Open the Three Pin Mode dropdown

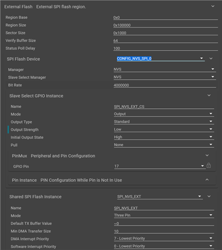coord(164,215)
